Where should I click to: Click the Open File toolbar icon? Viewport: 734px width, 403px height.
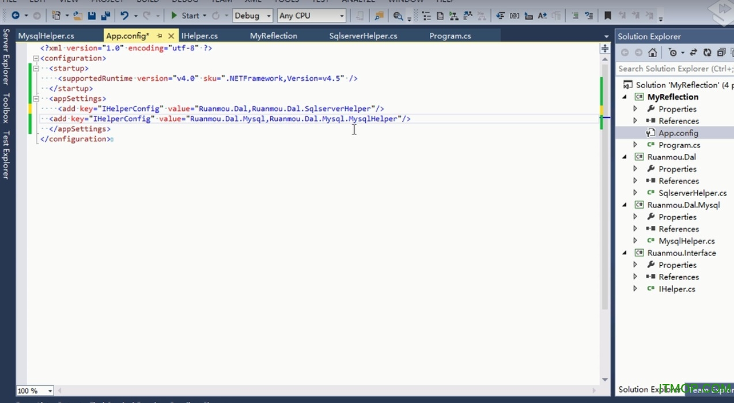point(77,16)
